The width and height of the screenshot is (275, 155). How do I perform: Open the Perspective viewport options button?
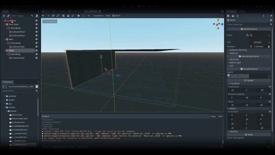[x=50, y=22]
